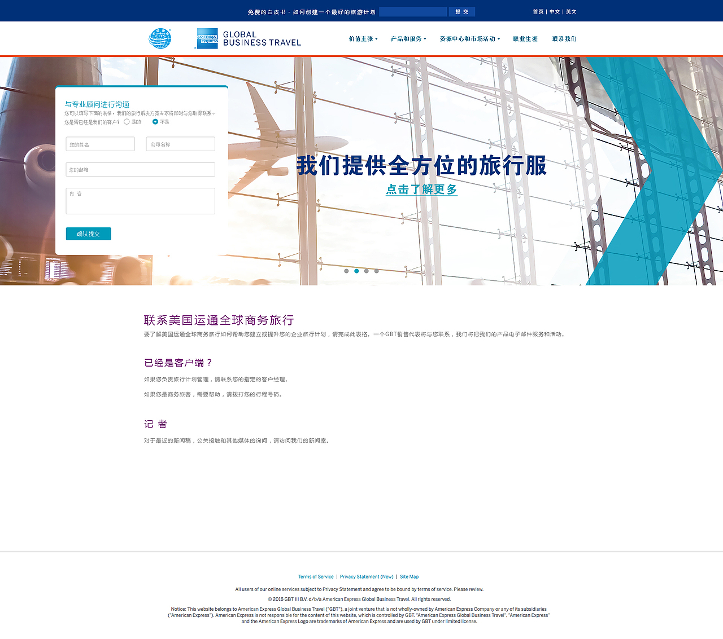Click the 记 者 heading
The image size is (723, 639).
click(155, 424)
